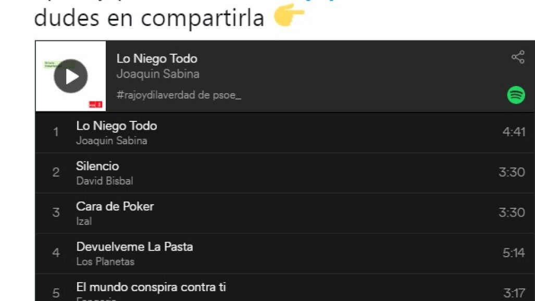Open the green Spotify logo
535x301 pixels.
click(516, 95)
